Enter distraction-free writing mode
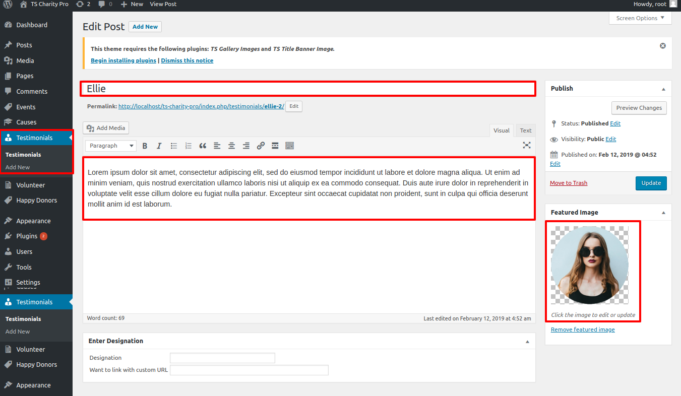Screen dimensions: 681x396 527,145
